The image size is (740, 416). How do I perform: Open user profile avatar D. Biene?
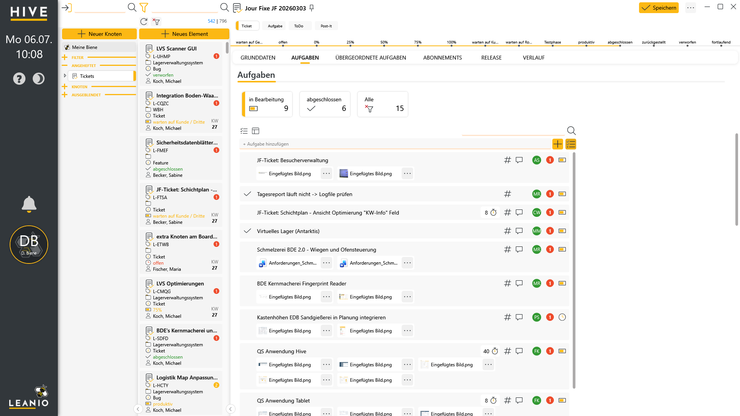pyautogui.click(x=29, y=244)
